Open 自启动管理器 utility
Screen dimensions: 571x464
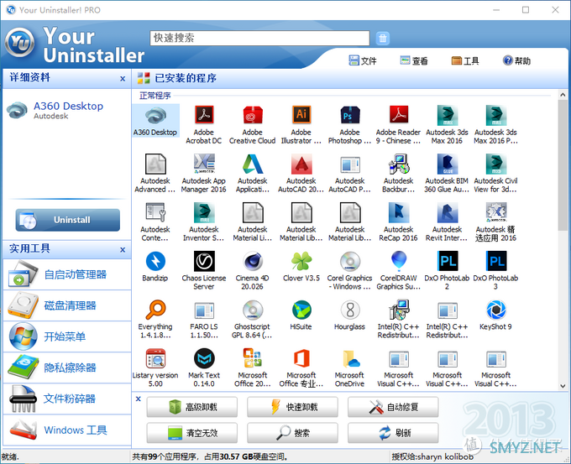click(67, 274)
